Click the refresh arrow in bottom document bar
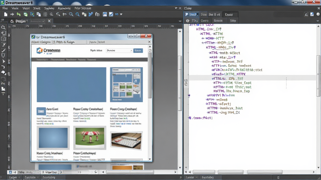321x180 pixels. click(96, 172)
